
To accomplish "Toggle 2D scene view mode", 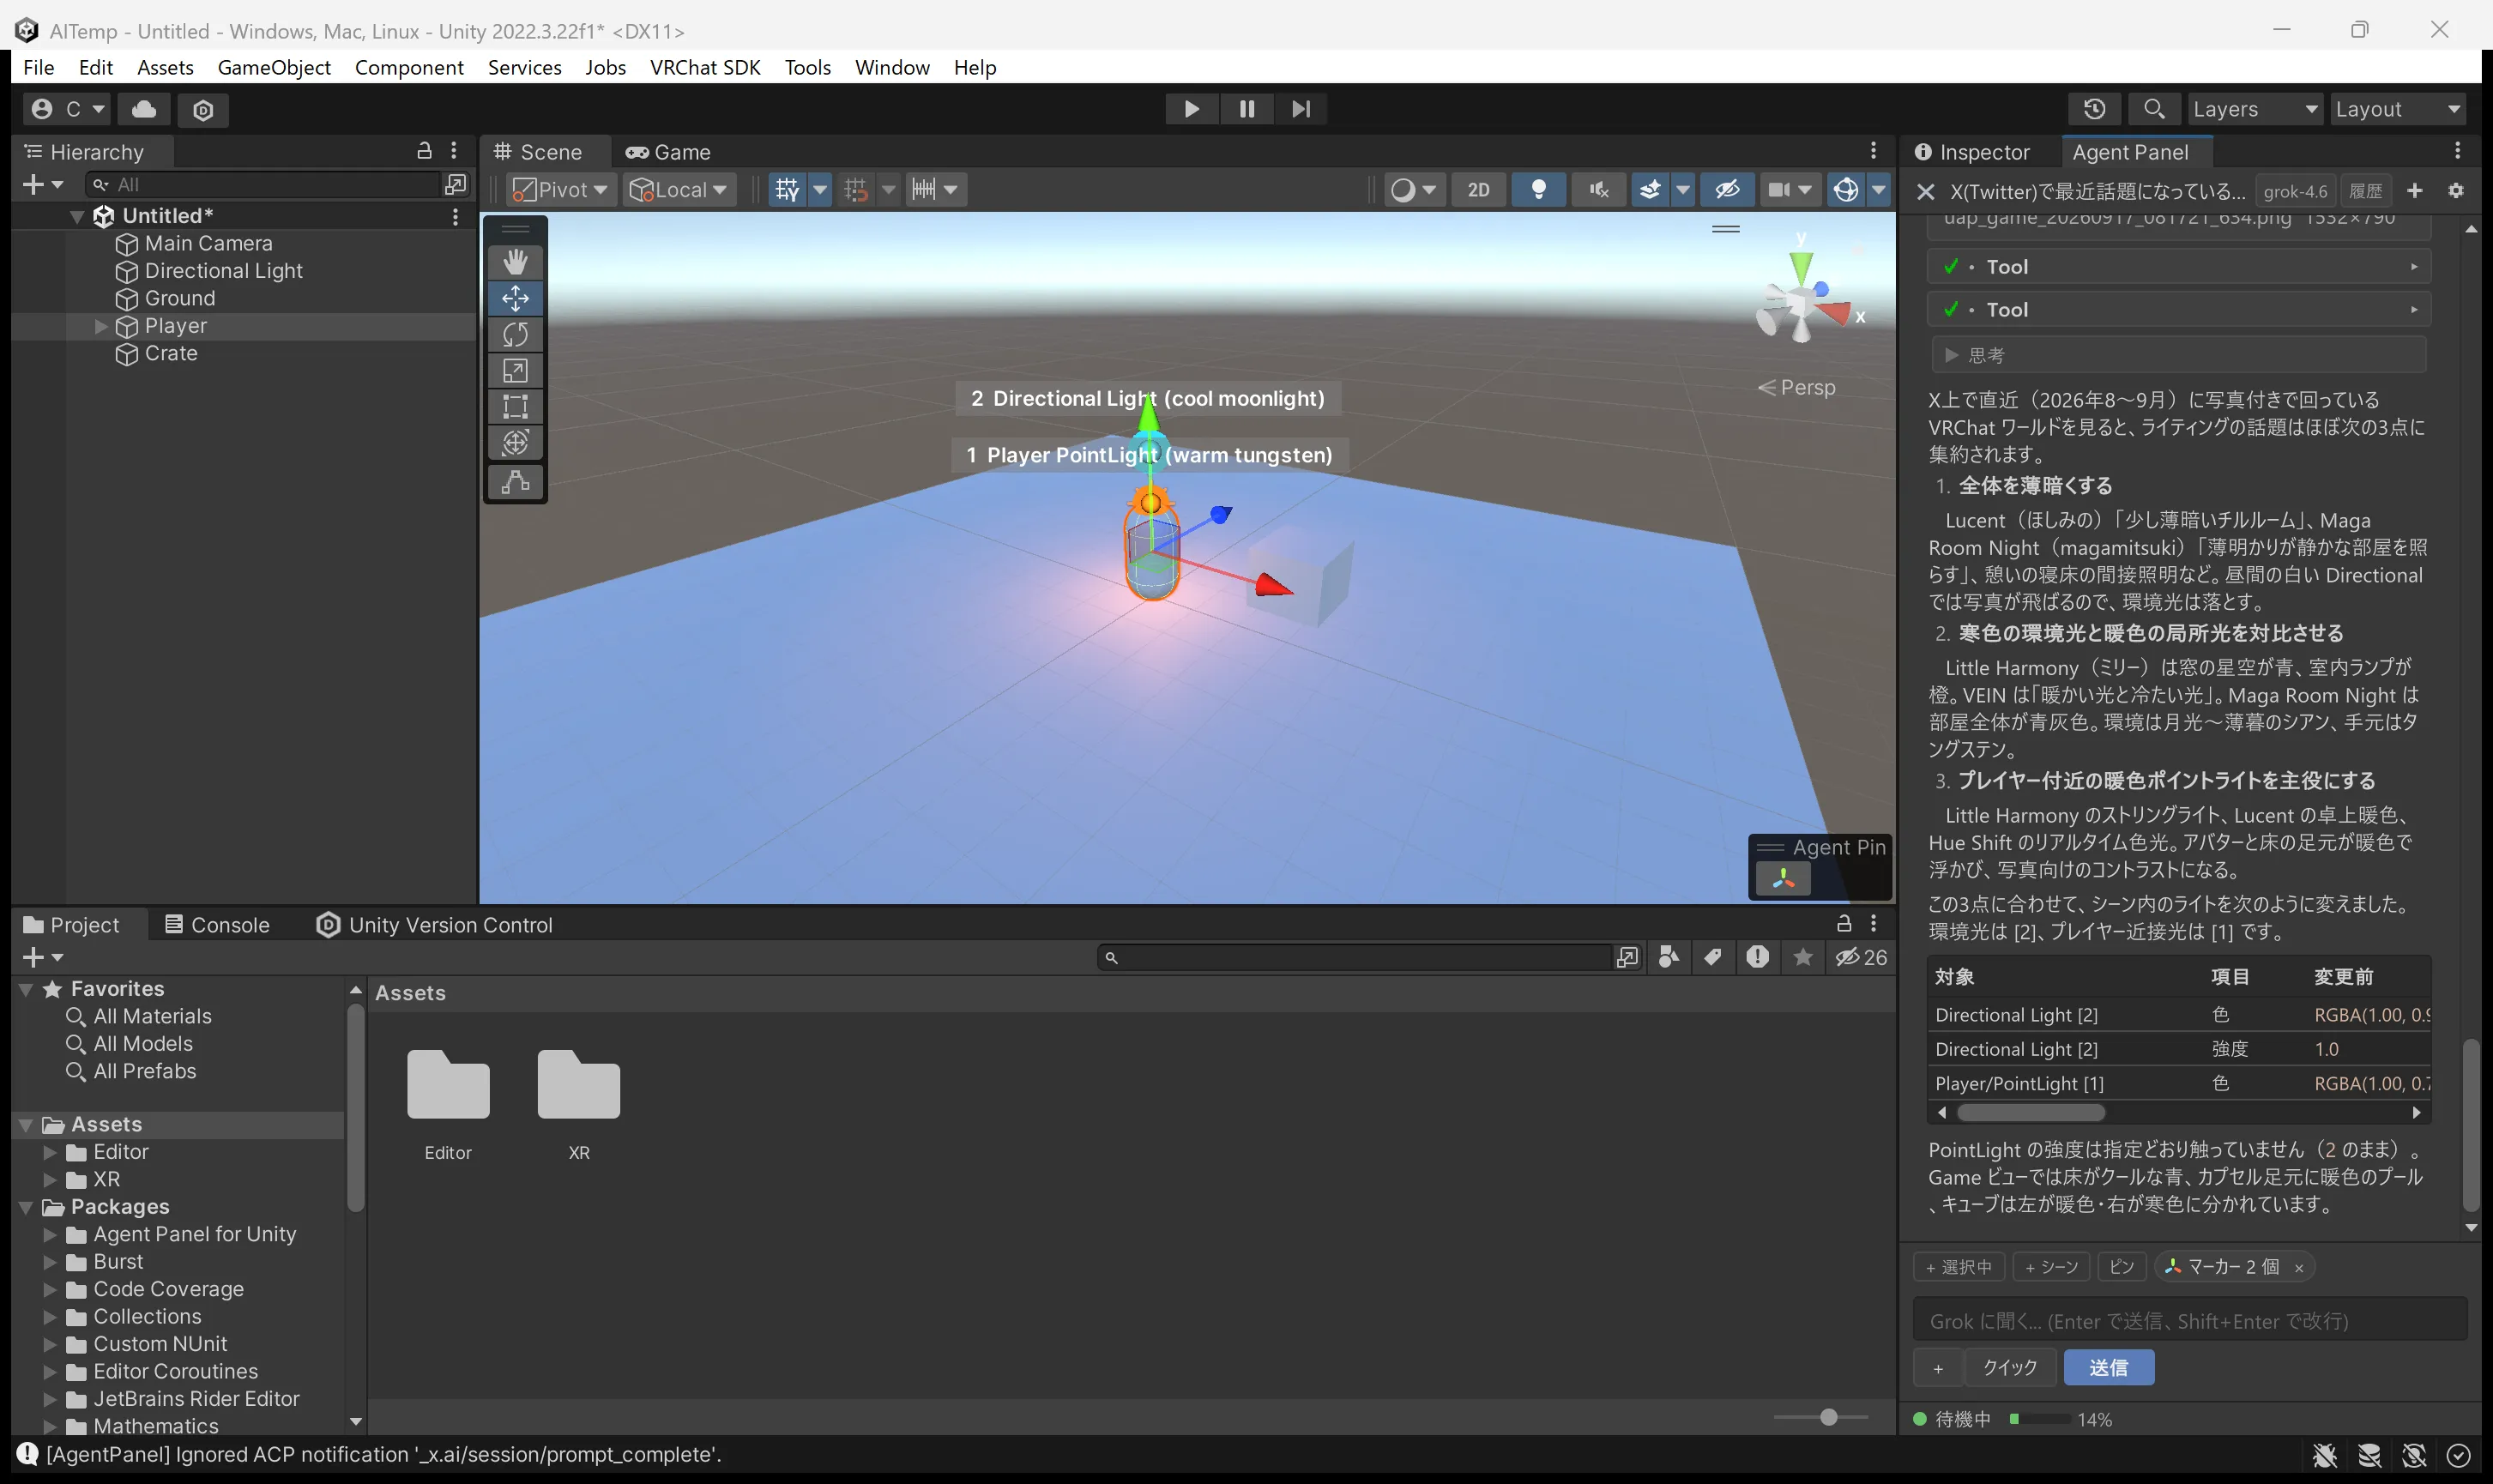I will 1478,190.
